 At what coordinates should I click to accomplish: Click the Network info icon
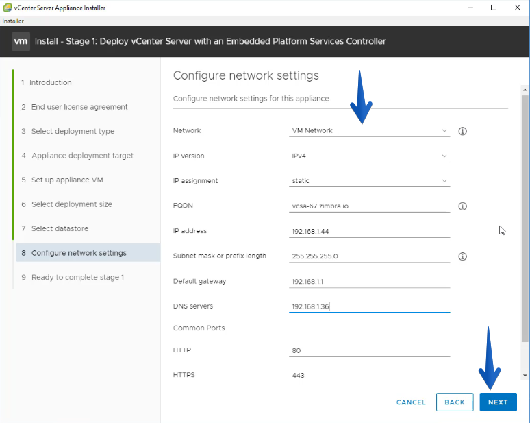pyautogui.click(x=462, y=131)
